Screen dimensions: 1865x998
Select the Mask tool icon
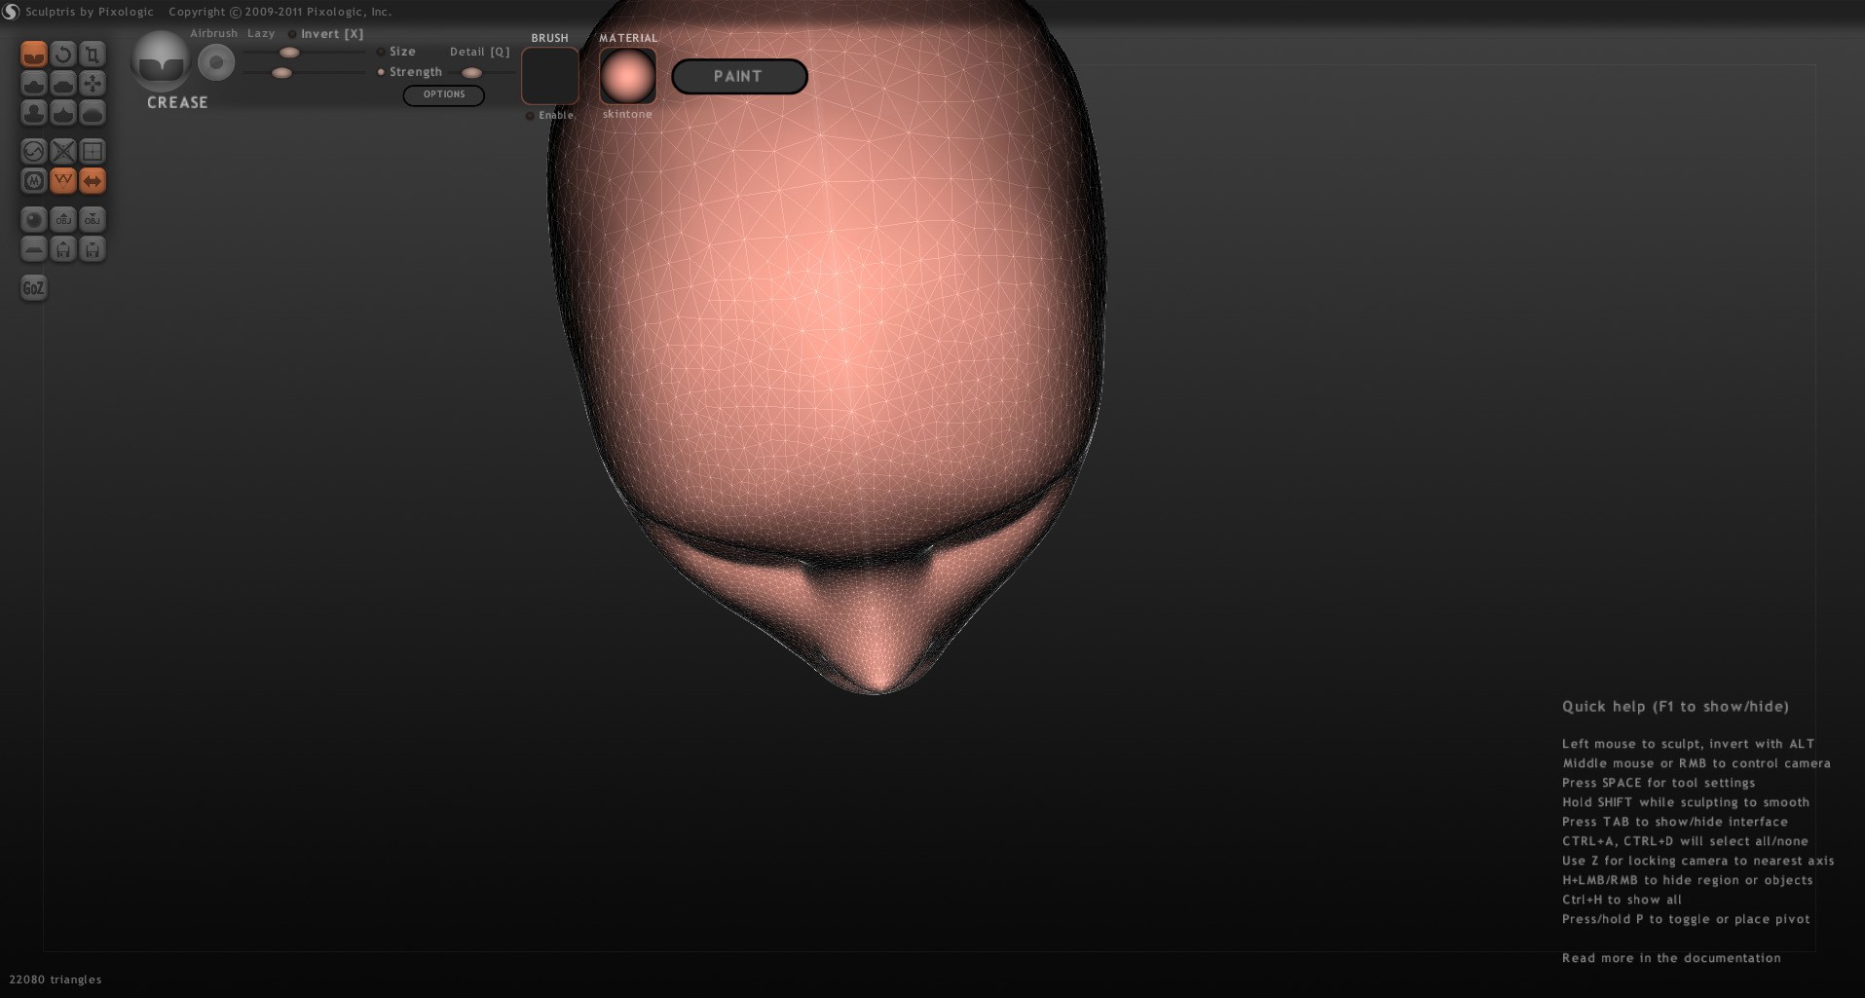click(34, 181)
